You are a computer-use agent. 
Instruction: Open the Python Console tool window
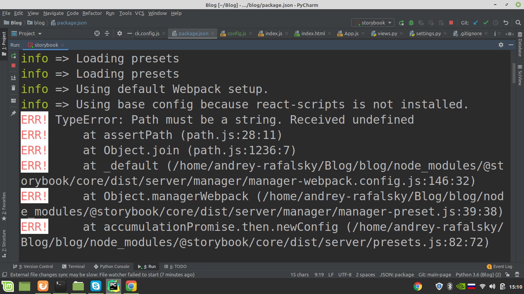click(x=111, y=266)
